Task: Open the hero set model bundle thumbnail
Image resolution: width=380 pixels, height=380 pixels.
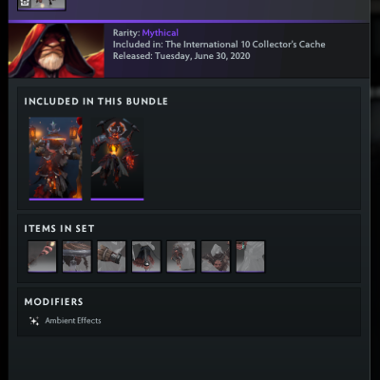Action: (117, 159)
